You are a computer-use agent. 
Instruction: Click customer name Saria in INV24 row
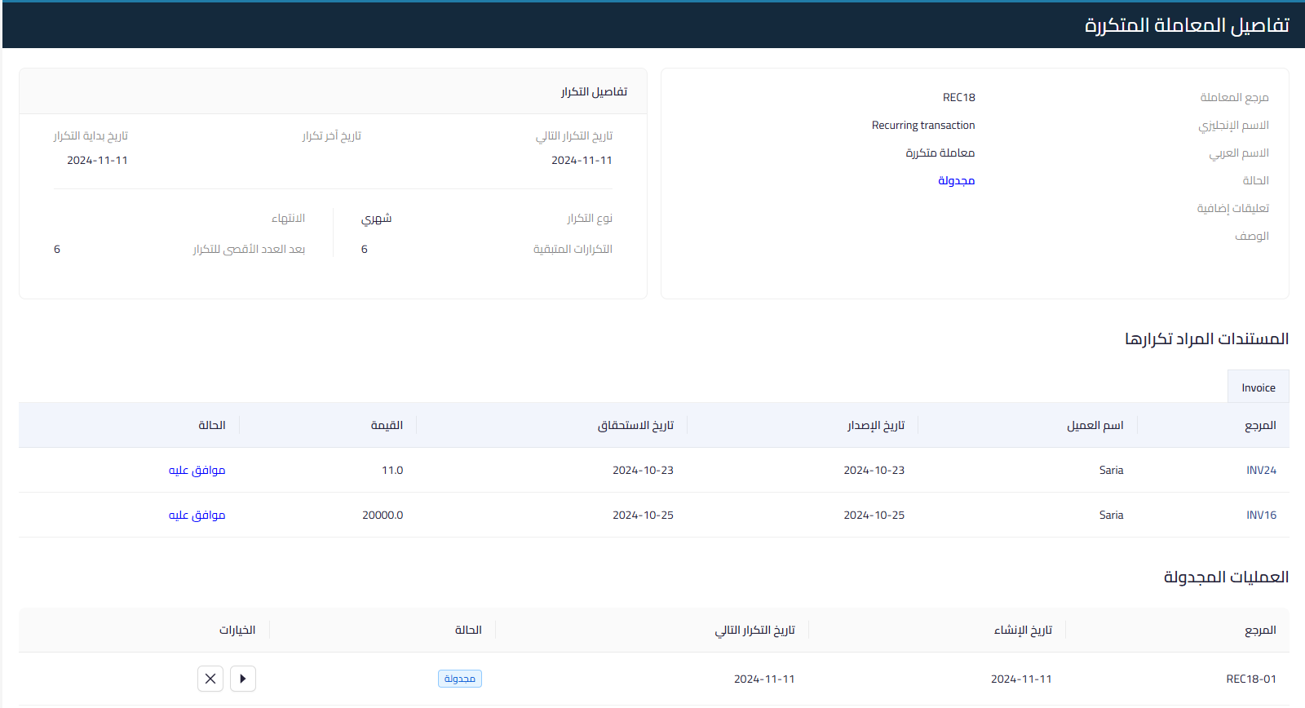(x=1111, y=470)
